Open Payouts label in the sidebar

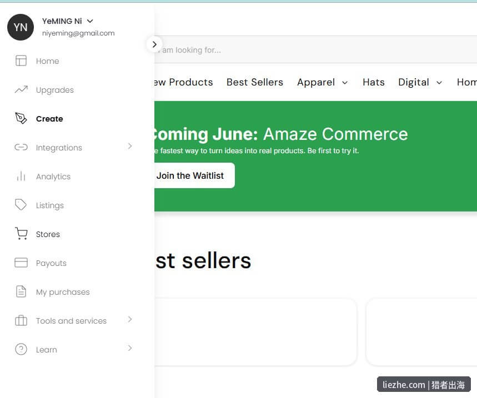tap(51, 263)
